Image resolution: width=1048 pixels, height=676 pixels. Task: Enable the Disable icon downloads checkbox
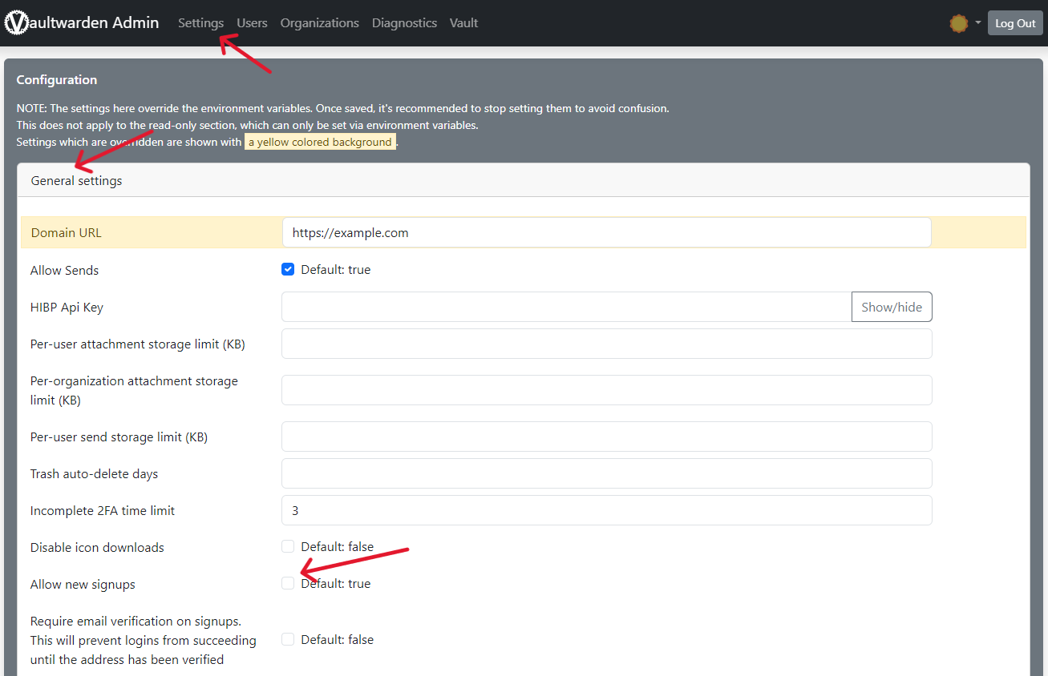coord(288,547)
